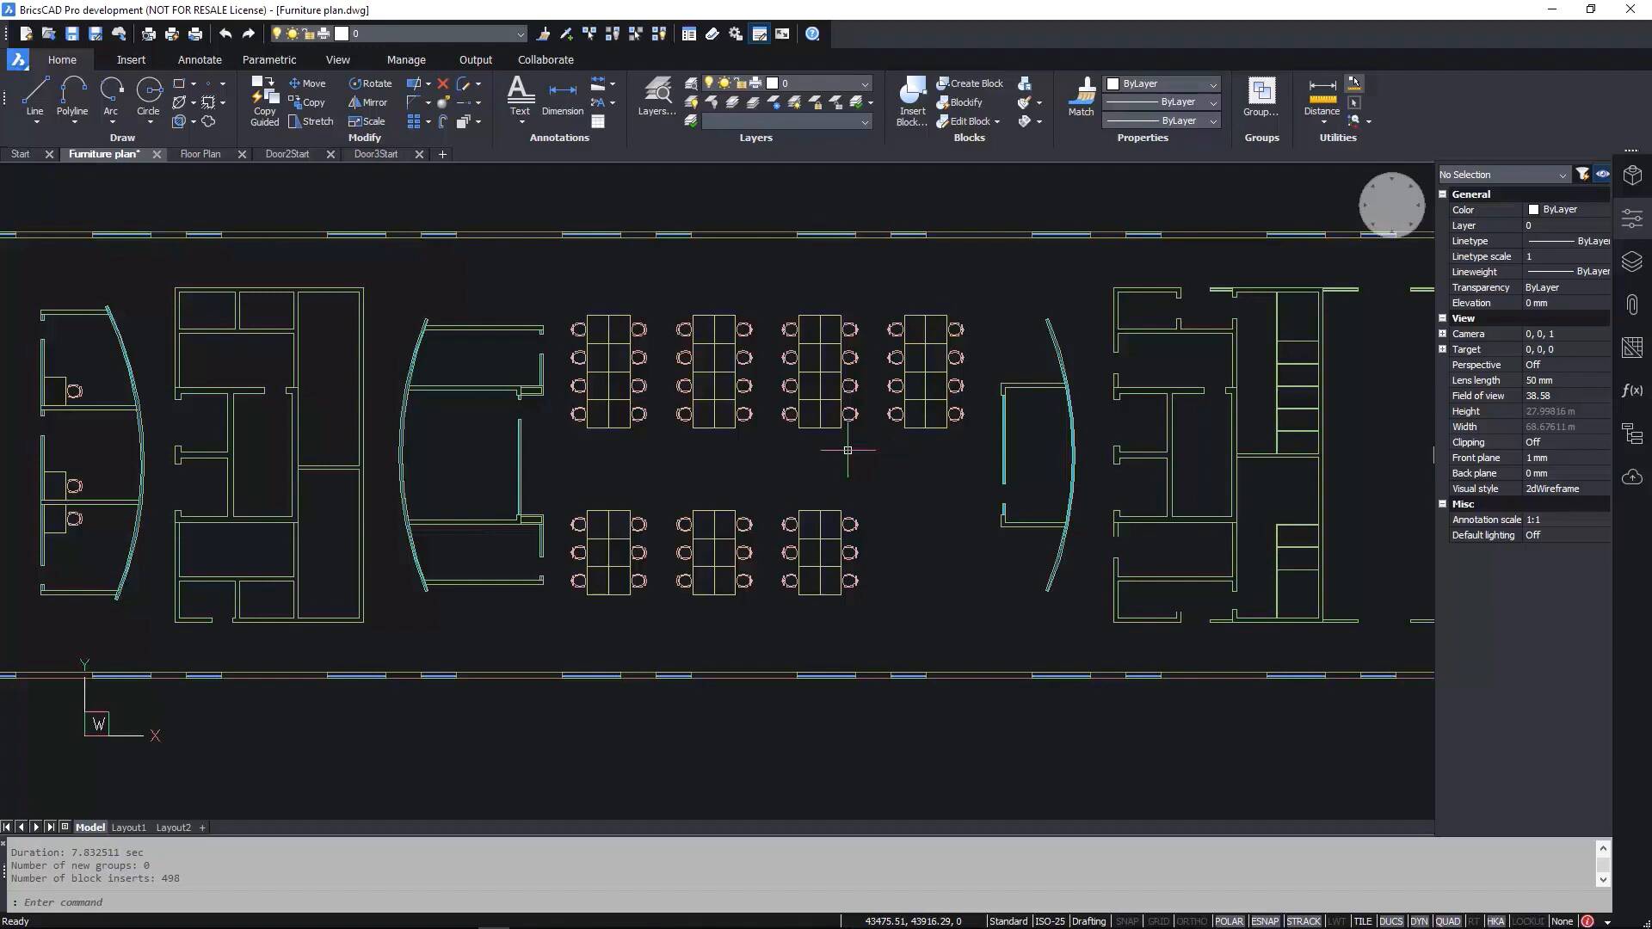Click the Insert Block tool
The image size is (1652, 929).
point(911,102)
